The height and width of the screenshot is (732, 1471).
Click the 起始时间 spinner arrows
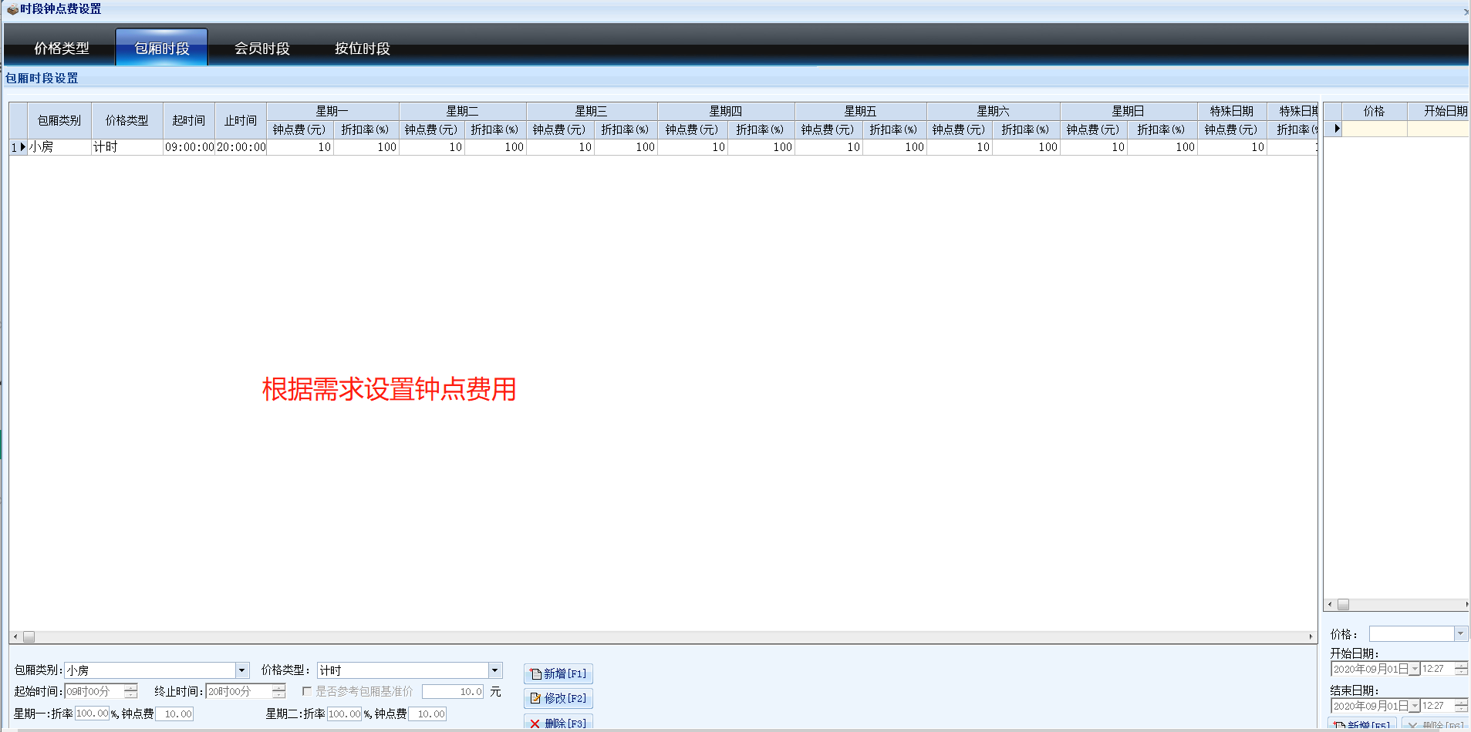pyautogui.click(x=131, y=691)
